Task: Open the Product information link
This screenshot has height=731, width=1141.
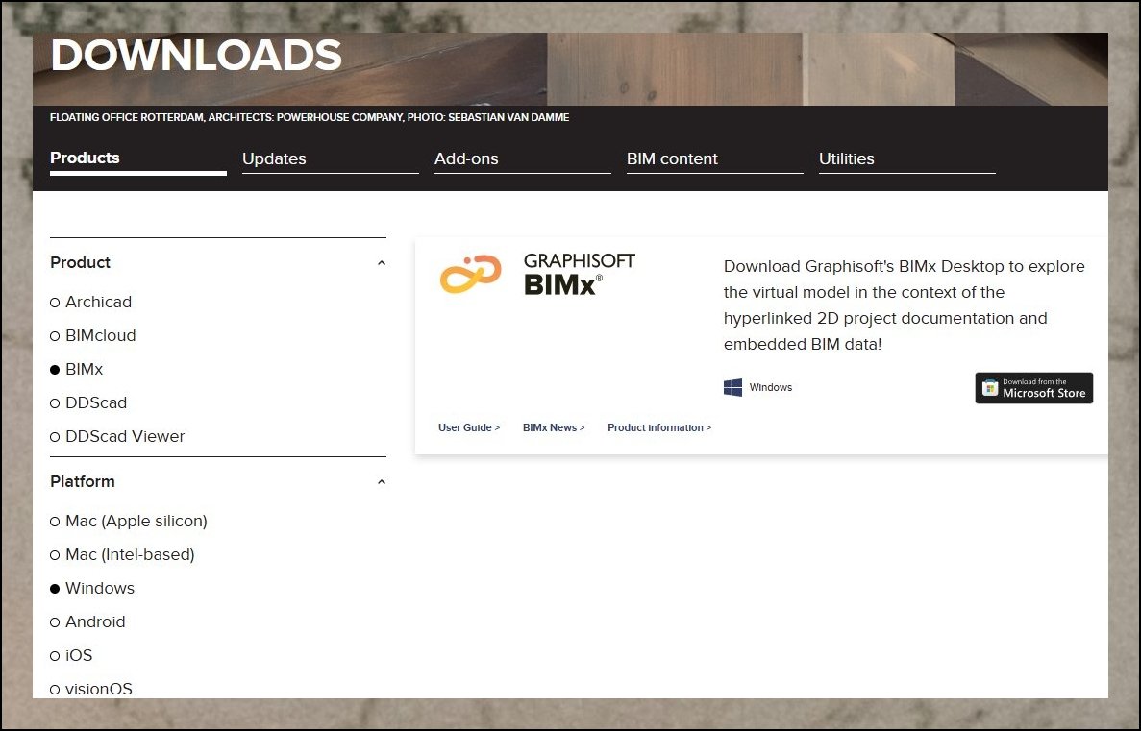Action: pyautogui.click(x=659, y=427)
